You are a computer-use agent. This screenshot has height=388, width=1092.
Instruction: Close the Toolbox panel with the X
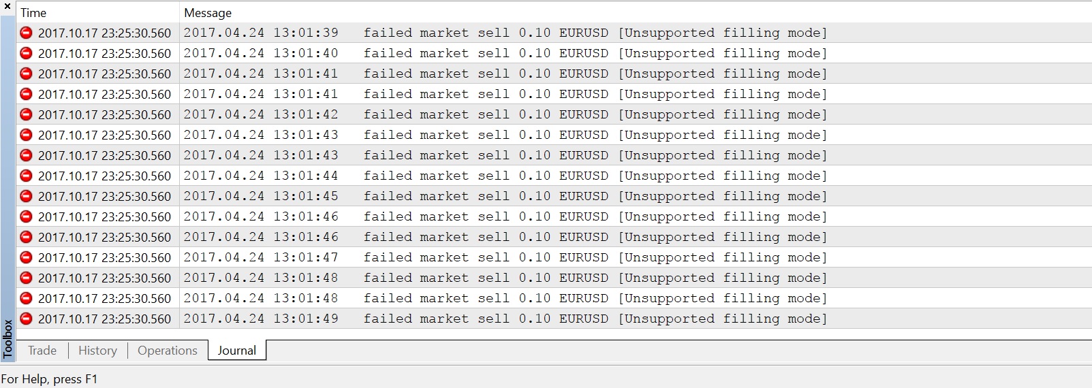[7, 6]
